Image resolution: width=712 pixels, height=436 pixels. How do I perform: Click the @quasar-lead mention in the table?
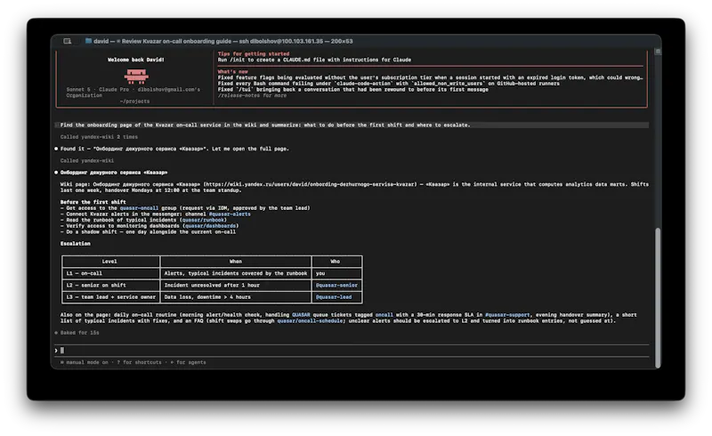[334, 297]
